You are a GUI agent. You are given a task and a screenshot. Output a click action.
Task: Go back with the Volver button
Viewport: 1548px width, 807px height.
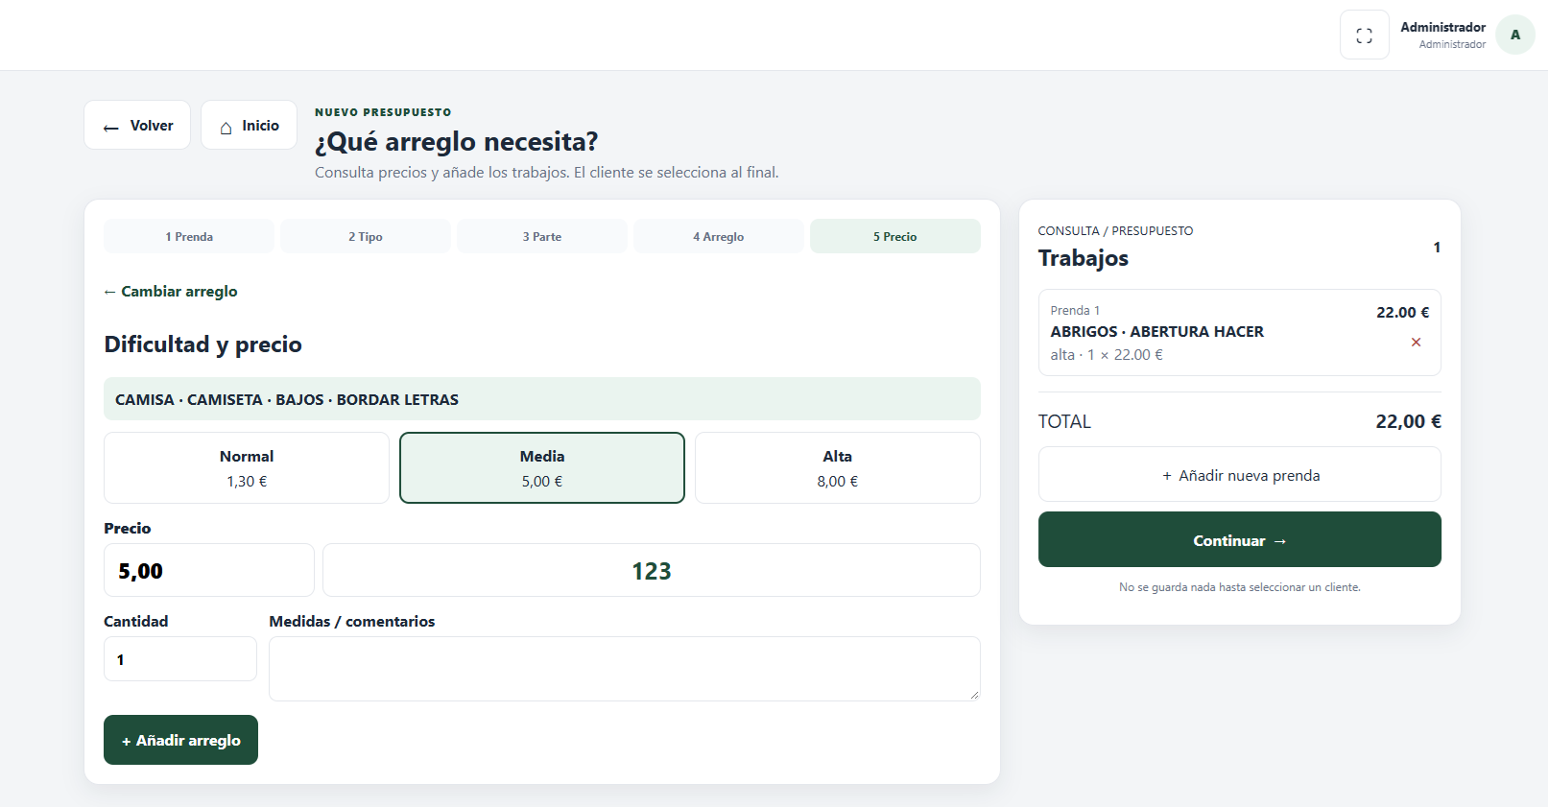137,126
